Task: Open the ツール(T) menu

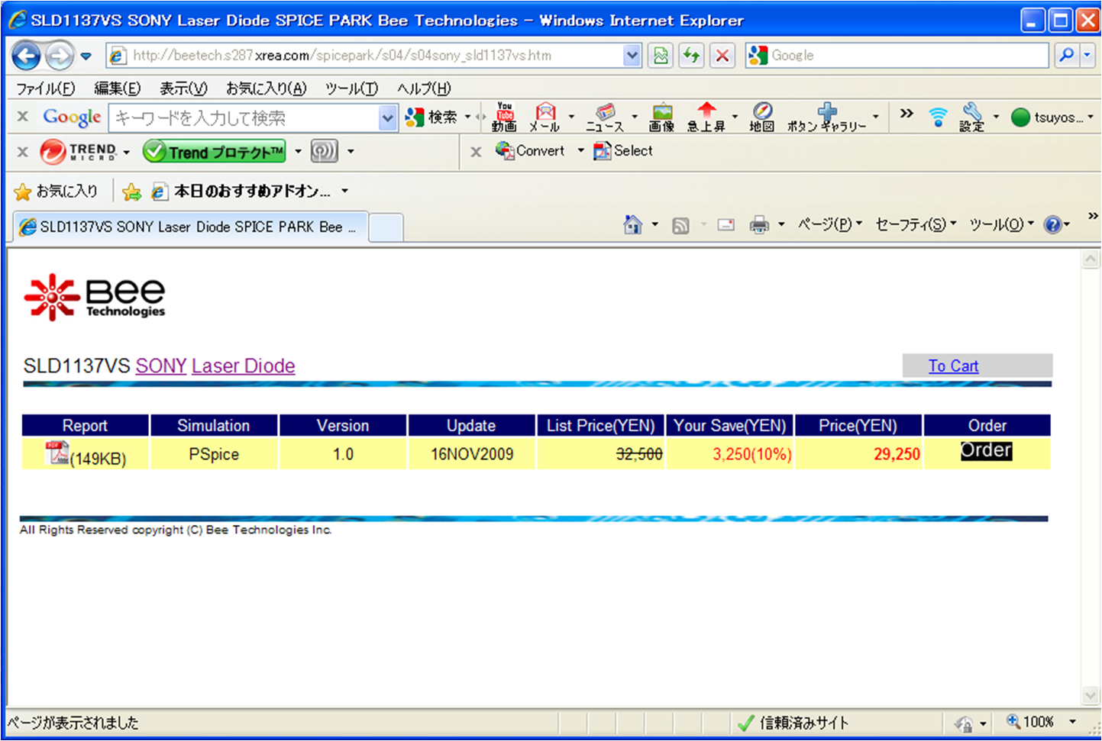Action: [351, 89]
